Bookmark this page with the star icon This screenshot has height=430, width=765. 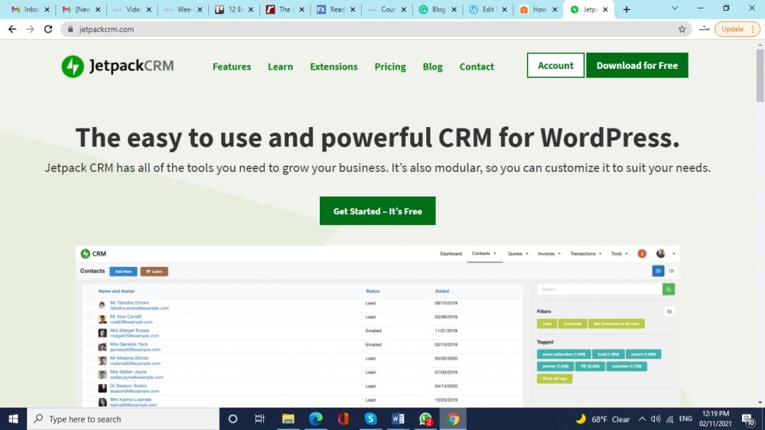coord(682,29)
